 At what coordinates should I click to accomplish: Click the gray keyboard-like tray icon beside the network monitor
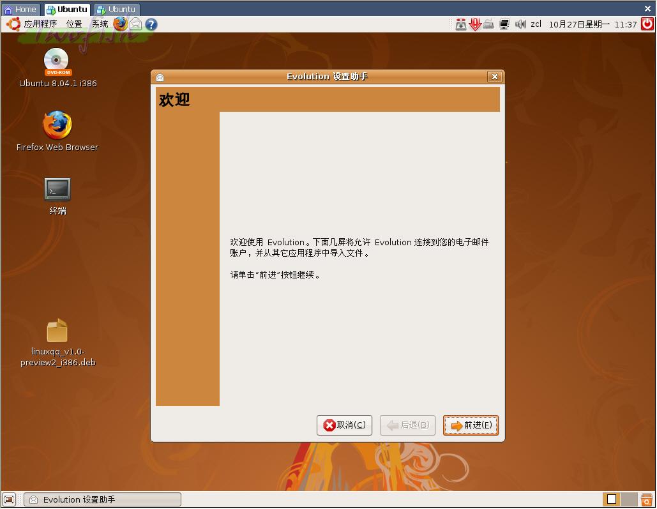tap(488, 24)
